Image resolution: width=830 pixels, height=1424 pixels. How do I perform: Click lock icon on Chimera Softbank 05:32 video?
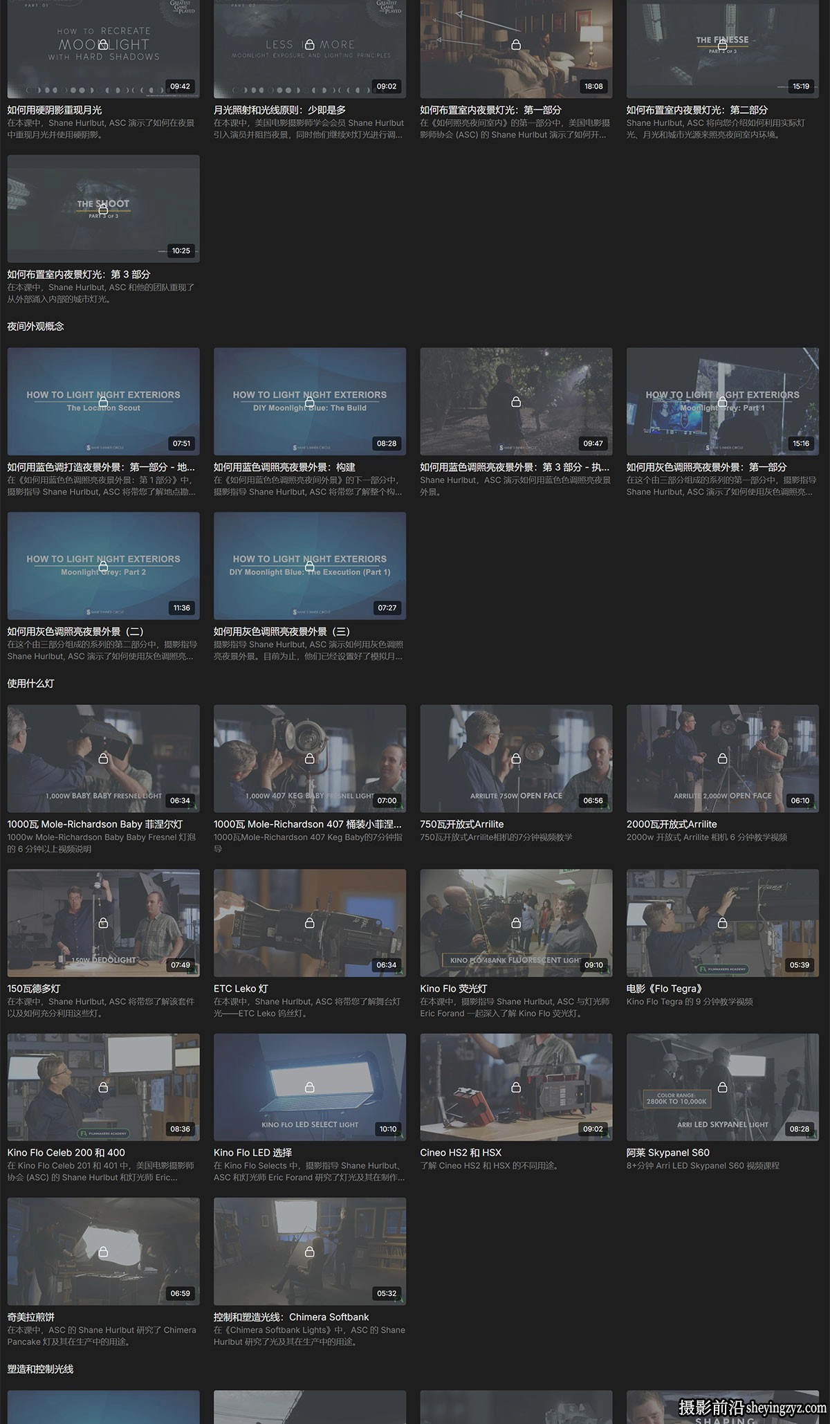point(309,1252)
